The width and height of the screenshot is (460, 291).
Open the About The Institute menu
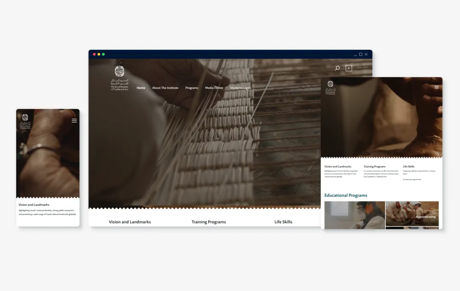[x=165, y=88]
